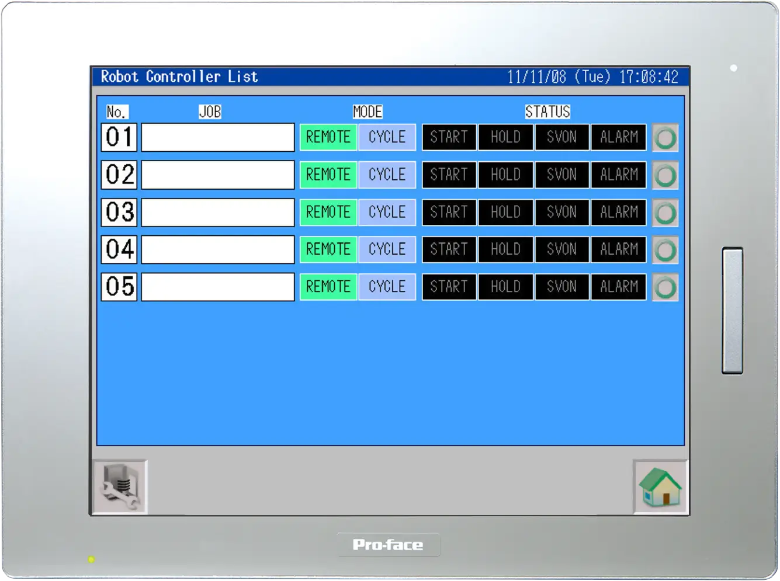Select the START status of robot 02
This screenshot has height=581, width=780.
449,175
